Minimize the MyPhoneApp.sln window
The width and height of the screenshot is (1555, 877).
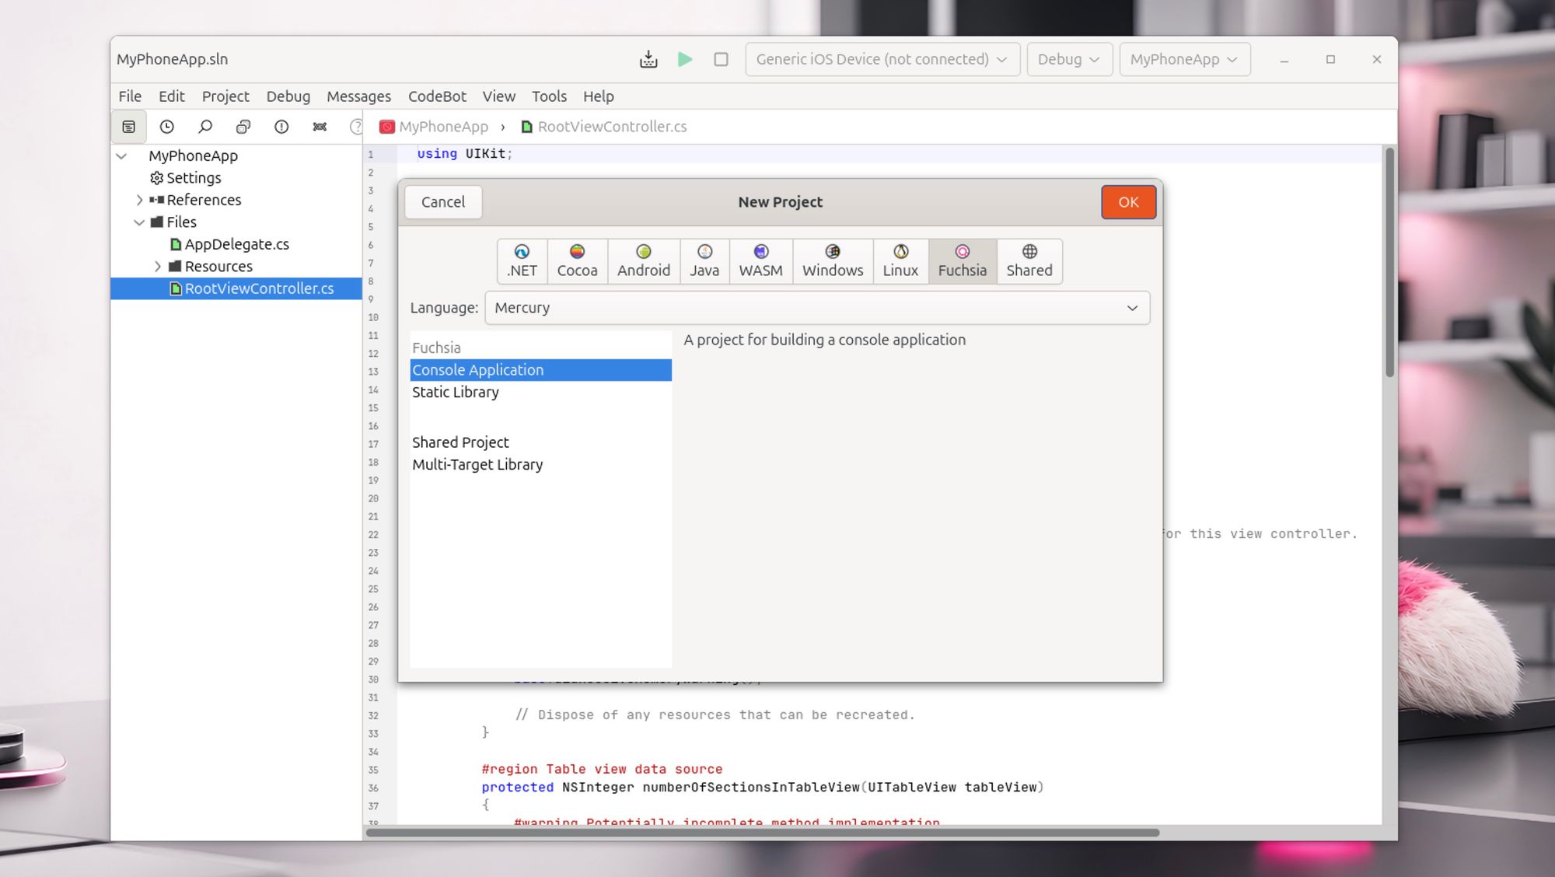tap(1284, 60)
